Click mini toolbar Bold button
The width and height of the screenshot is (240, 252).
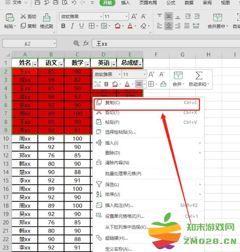click(x=106, y=84)
